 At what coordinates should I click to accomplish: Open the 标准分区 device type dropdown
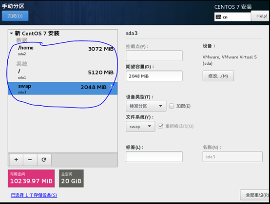(x=146, y=106)
